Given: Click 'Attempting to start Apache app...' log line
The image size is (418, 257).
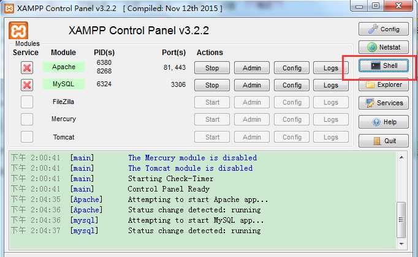Looking at the screenshot, I should click(198, 199).
